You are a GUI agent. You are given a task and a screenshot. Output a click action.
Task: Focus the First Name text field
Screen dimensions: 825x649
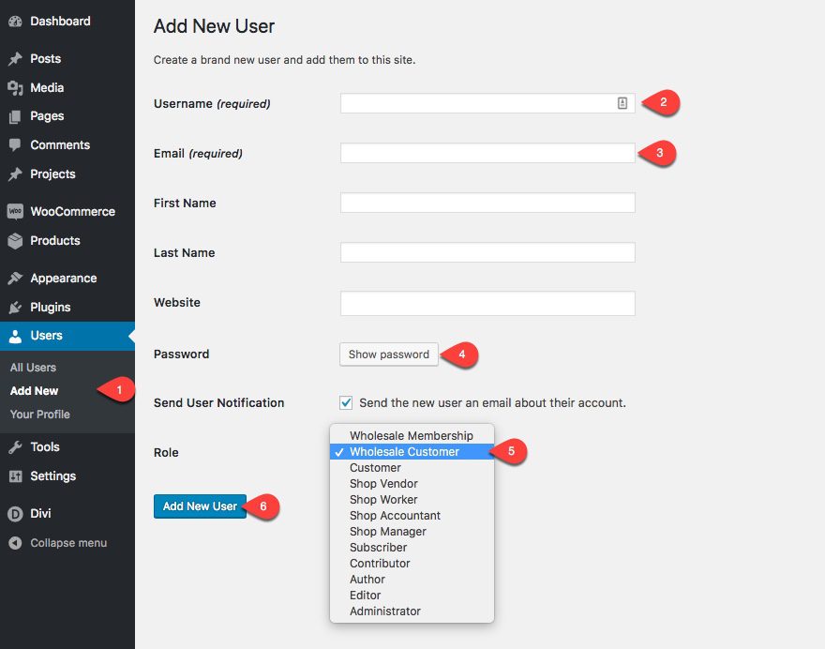pos(487,203)
